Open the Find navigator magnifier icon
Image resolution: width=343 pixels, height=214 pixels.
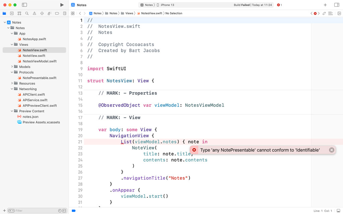tap(27, 13)
